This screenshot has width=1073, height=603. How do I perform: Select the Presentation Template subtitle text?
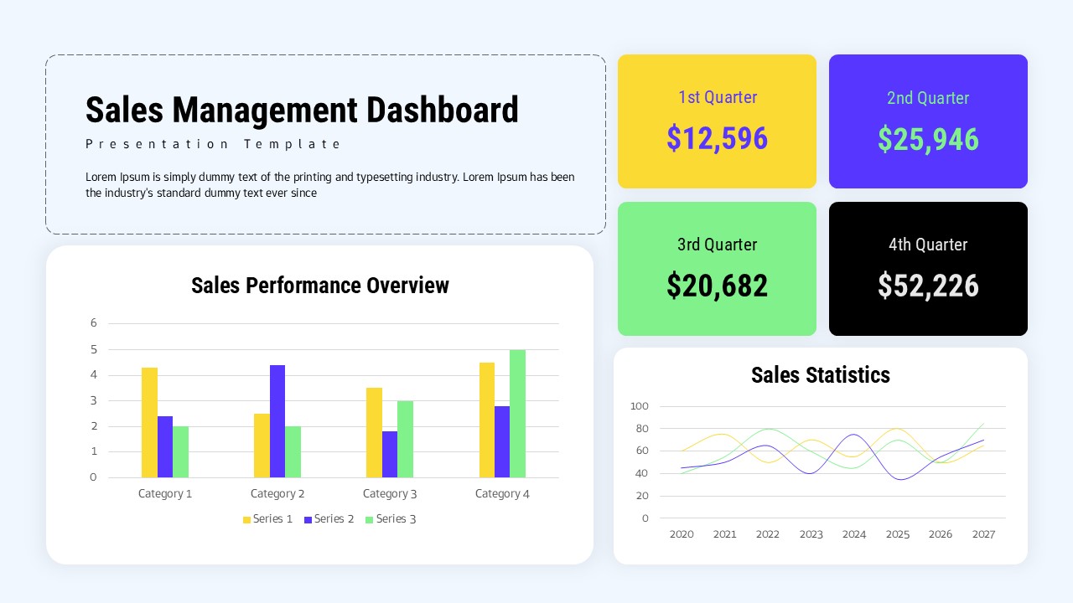[212, 144]
